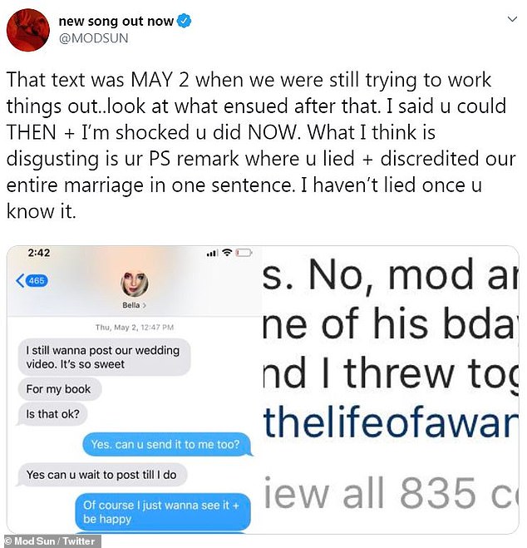Tap the cellular signal bars icon

pyautogui.click(x=212, y=253)
